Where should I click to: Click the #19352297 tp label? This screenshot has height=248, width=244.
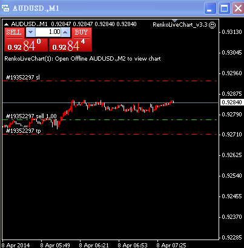click(24, 131)
